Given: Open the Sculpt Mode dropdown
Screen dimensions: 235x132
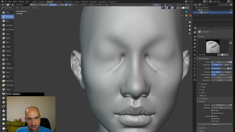Looking at the screenshot, I should 8,8.
